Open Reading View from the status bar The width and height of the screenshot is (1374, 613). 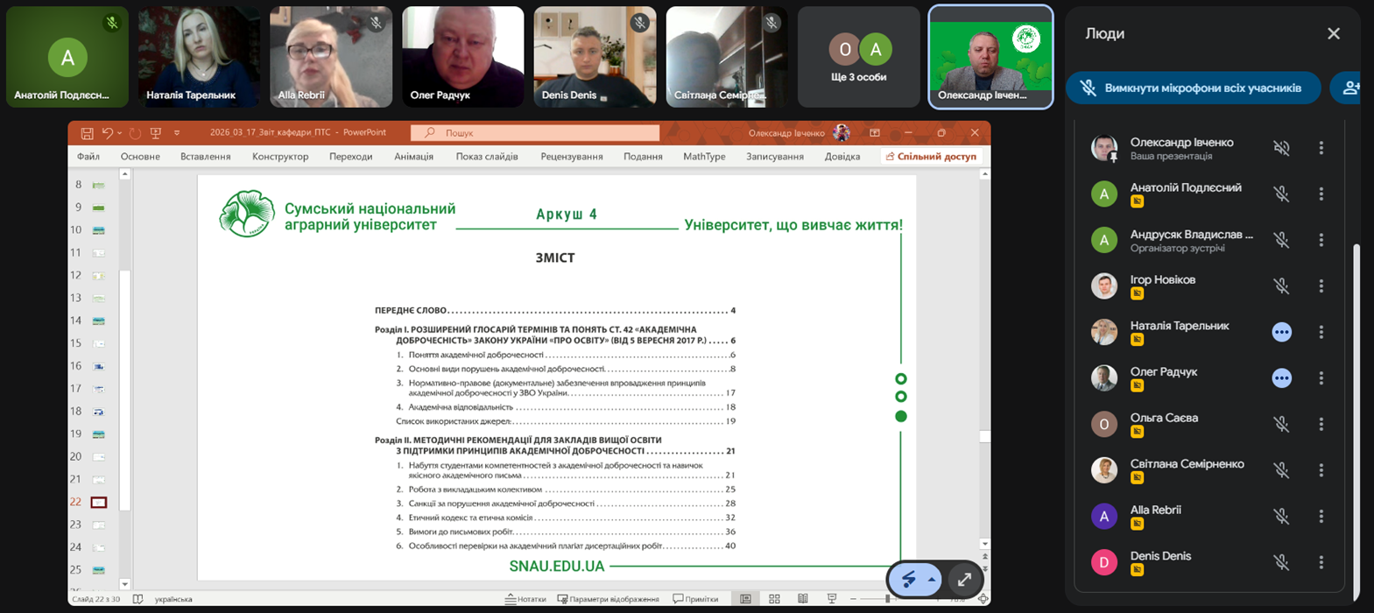803,599
